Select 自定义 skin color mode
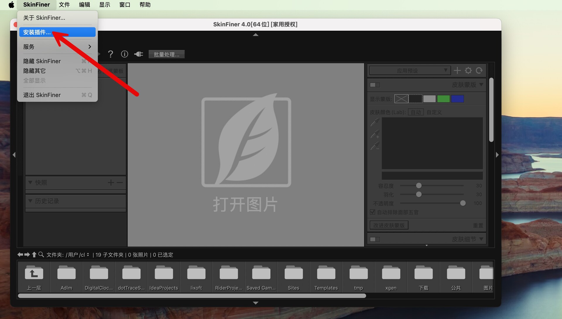Screen dimensions: 562x319 (434, 112)
